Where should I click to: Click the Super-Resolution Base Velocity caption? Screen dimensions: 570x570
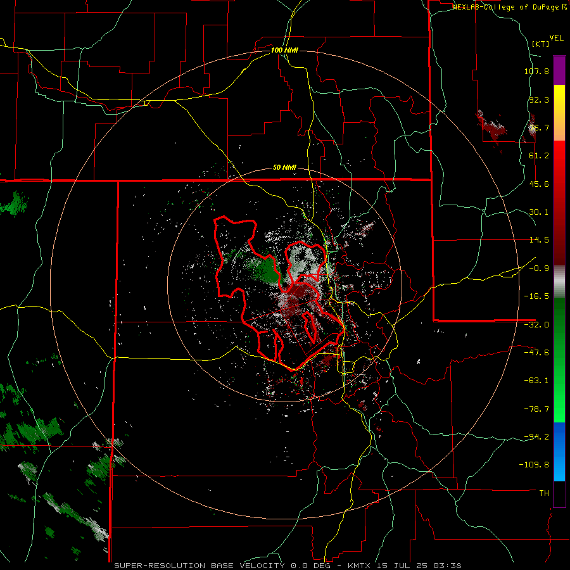coord(288,566)
